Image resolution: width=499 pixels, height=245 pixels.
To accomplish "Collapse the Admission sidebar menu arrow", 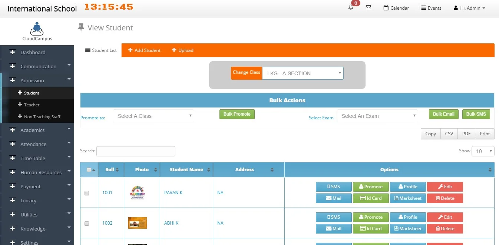I will pos(69,79).
